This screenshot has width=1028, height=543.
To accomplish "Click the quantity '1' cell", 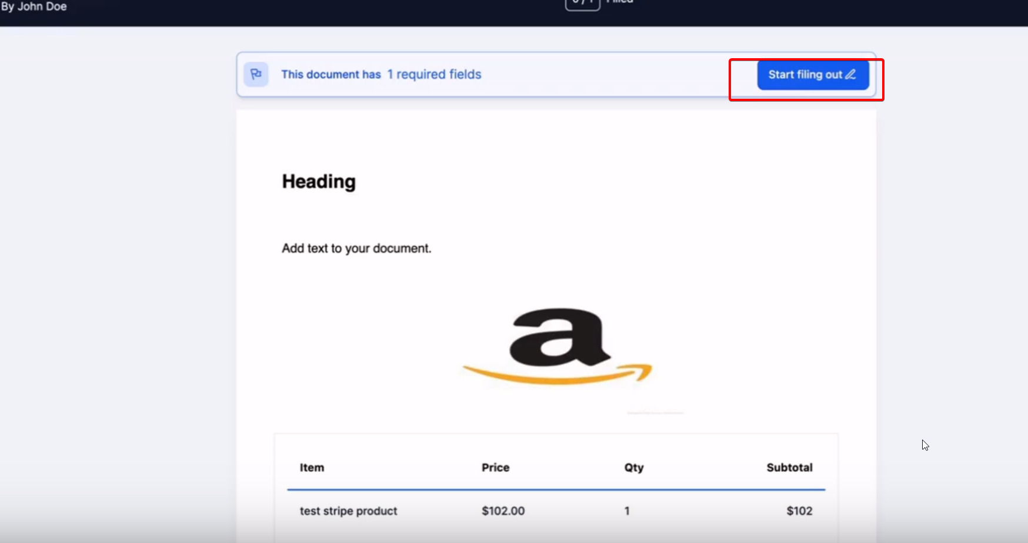I will point(627,511).
